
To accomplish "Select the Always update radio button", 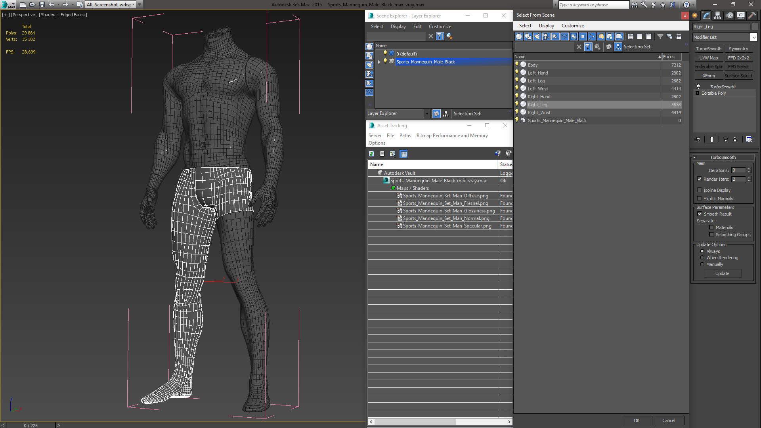I will point(702,251).
